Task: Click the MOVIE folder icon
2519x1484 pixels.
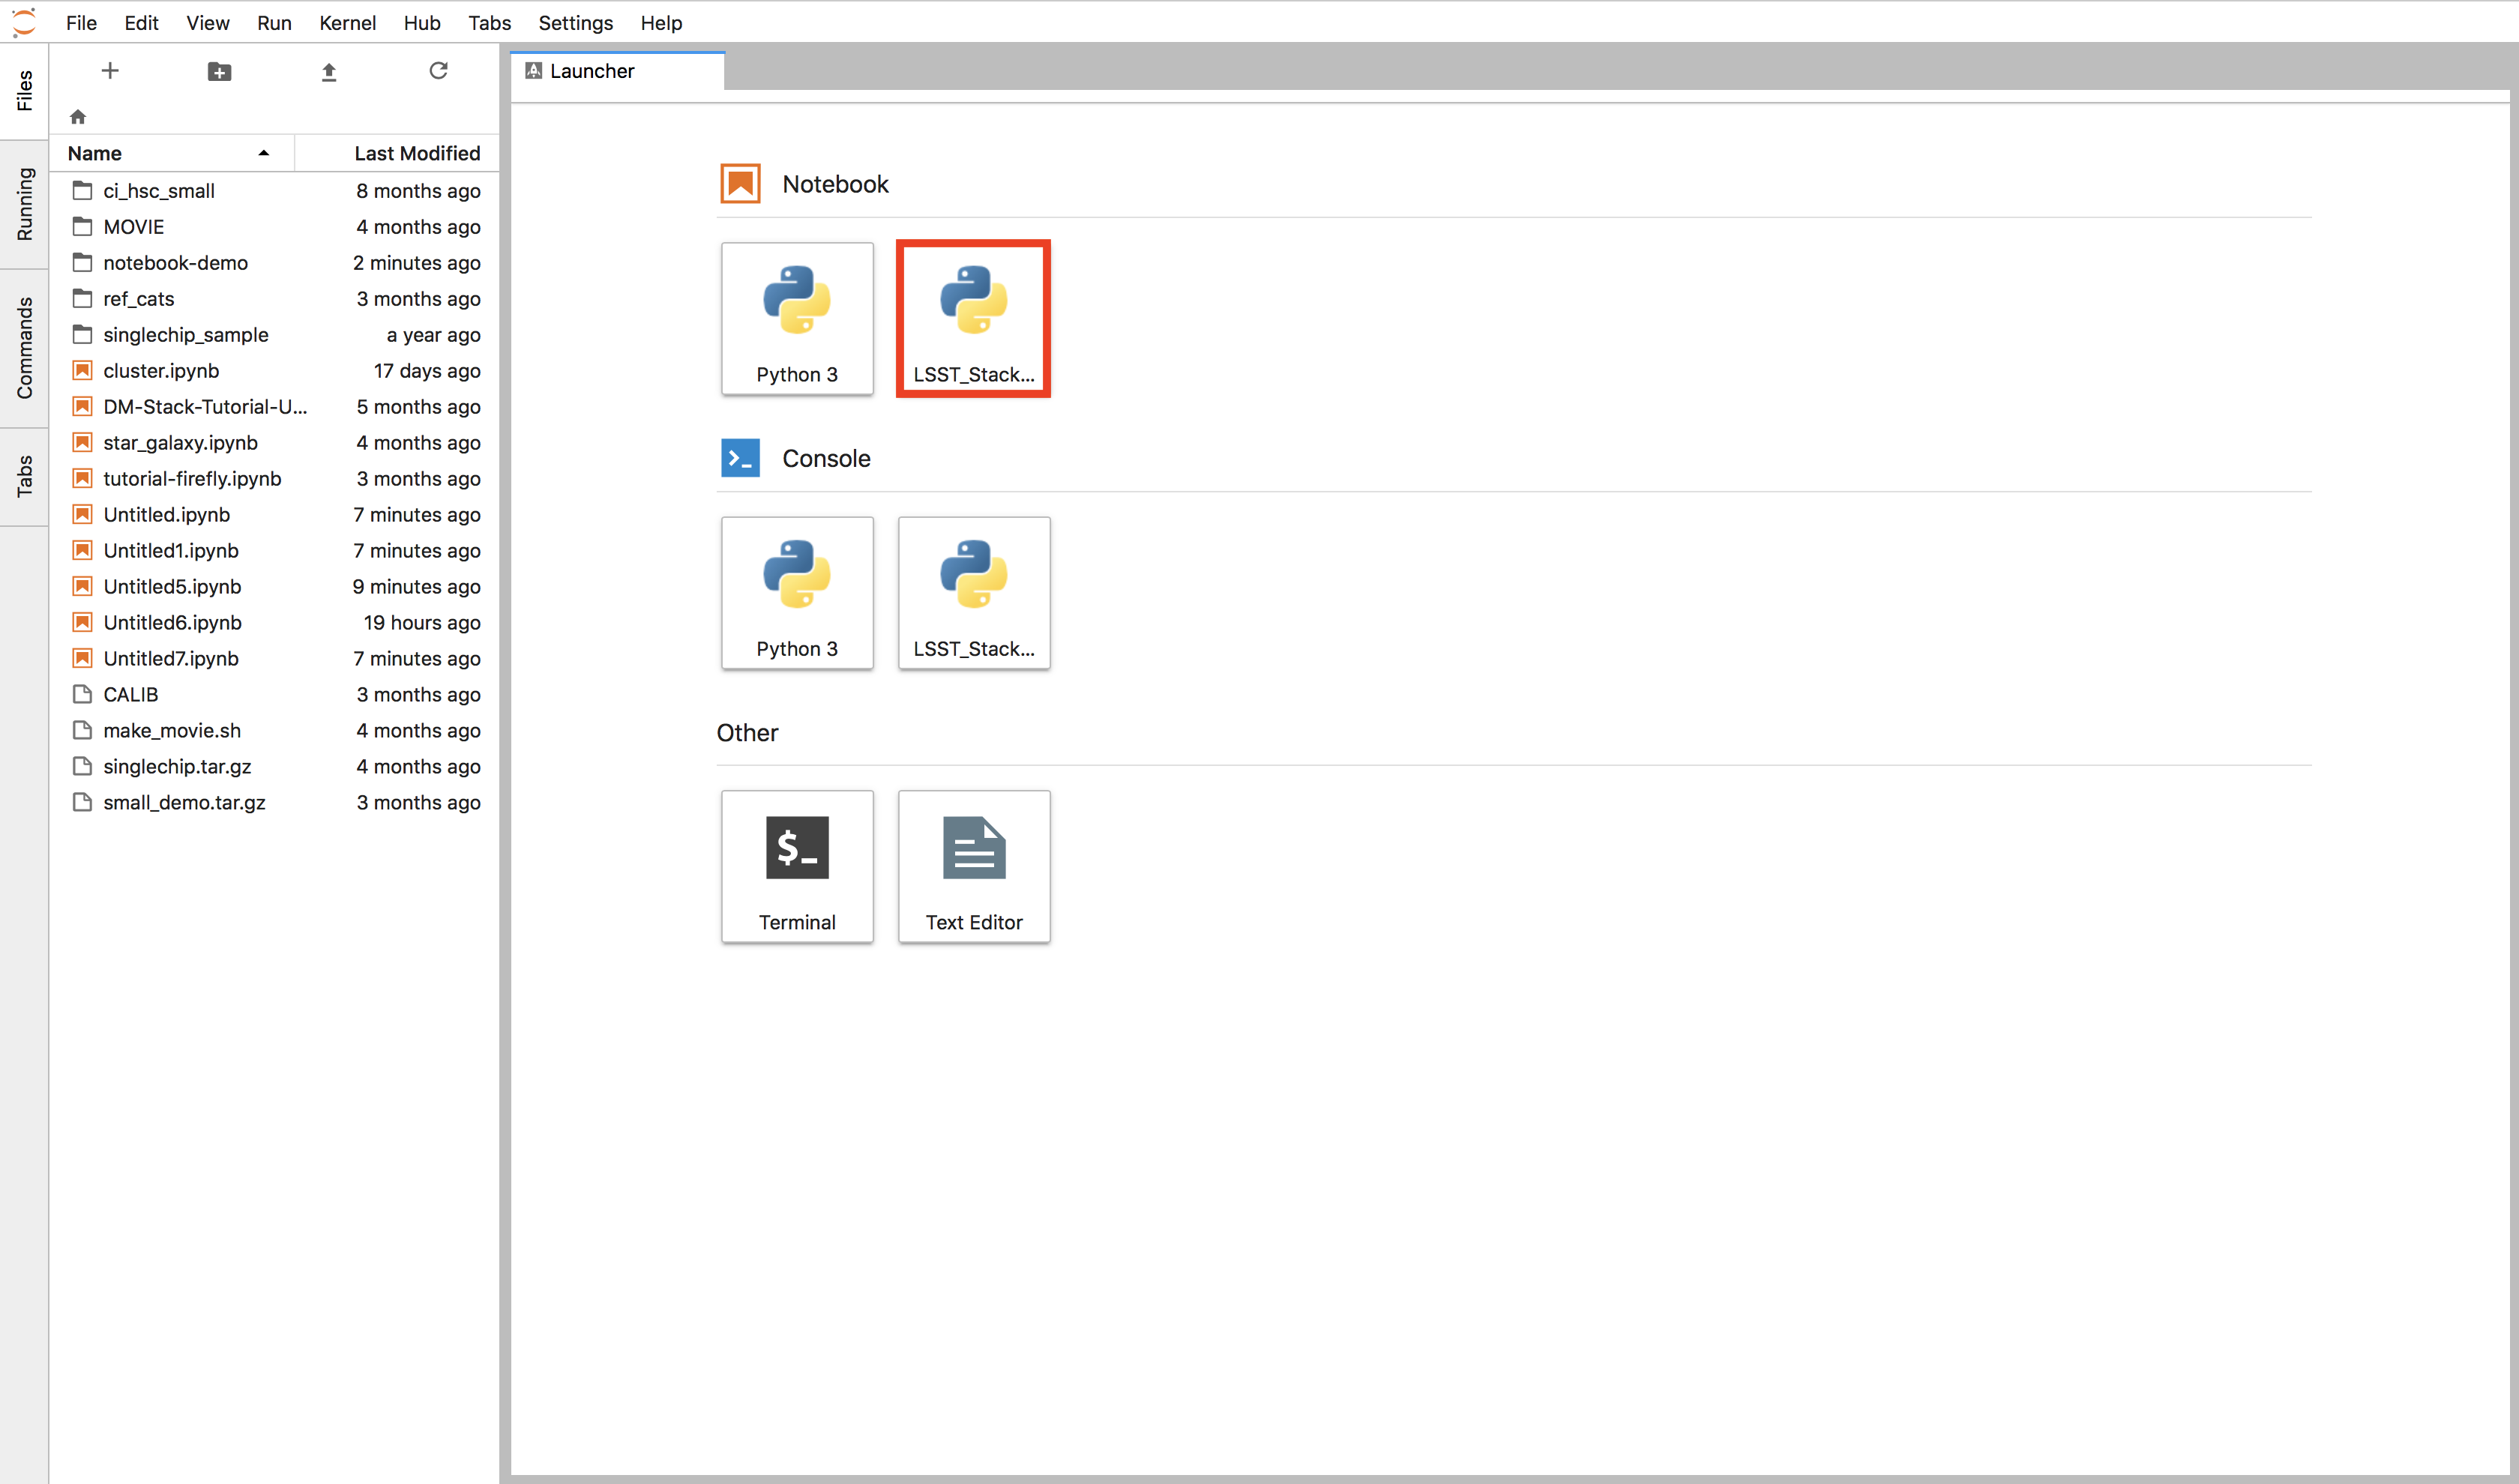Action: coord(83,226)
